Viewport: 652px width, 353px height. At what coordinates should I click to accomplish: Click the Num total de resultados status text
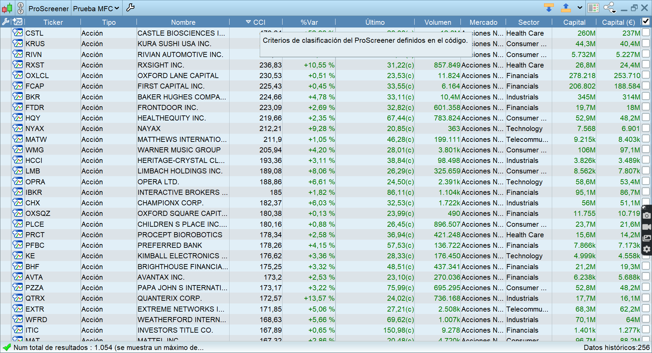[109, 347]
